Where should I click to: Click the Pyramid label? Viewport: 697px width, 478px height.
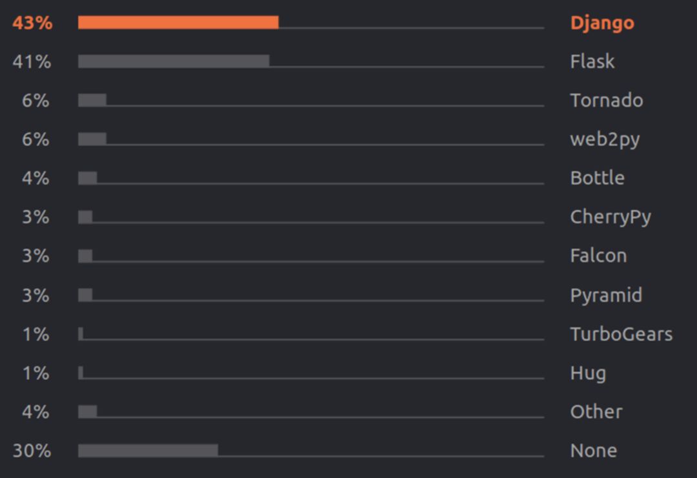[x=606, y=296]
